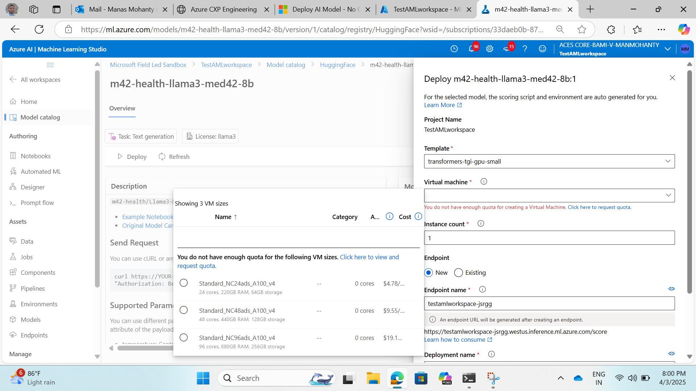The image size is (696, 391).
Task: Open browser settings ellipsis menu
Action: (x=661, y=30)
